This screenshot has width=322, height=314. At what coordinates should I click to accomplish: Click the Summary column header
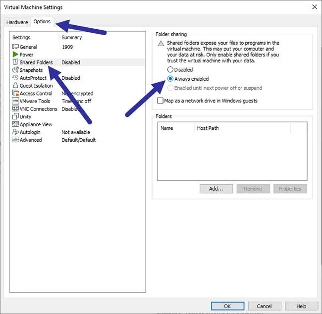coord(72,37)
